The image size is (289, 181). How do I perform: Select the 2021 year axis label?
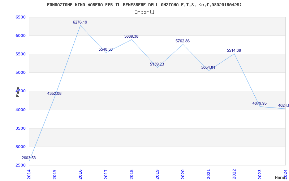pos(208,174)
